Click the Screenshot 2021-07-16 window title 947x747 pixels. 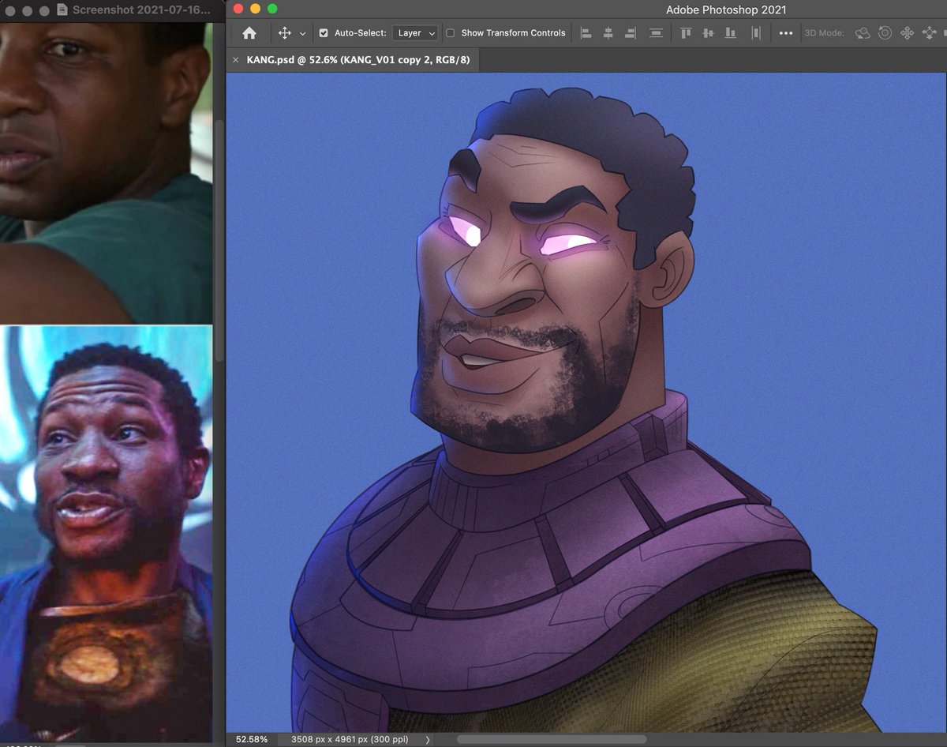pos(141,10)
